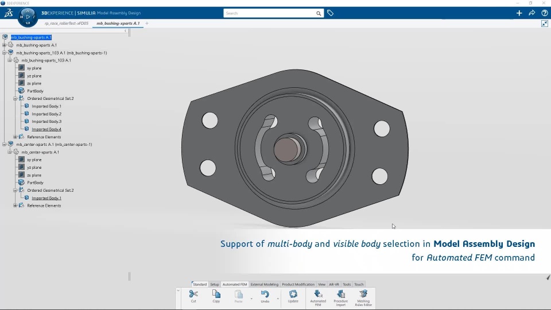Click the Update icon
Viewport: 551px width, 310px height.
pyautogui.click(x=293, y=294)
